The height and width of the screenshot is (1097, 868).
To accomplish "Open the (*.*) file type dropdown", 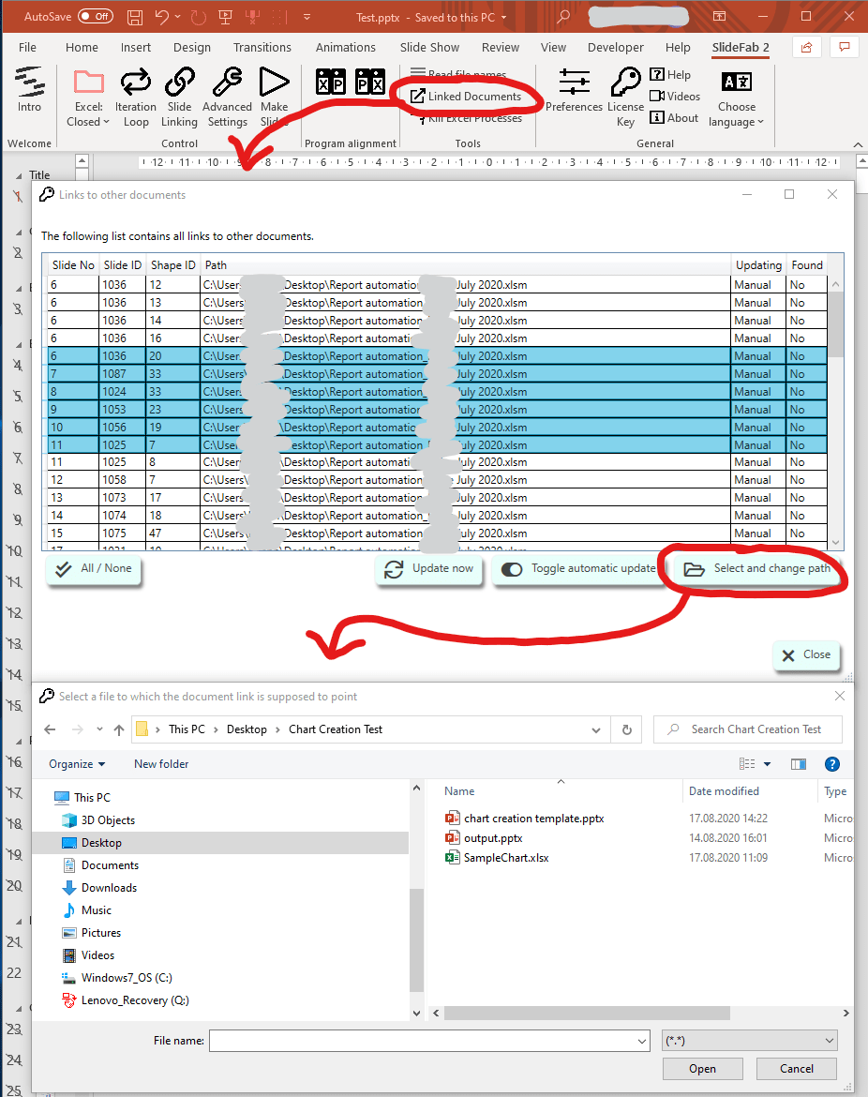I will 750,1040.
